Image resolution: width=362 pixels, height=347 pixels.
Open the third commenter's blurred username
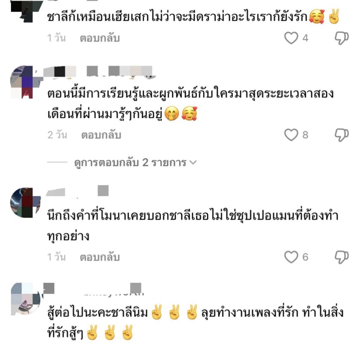[77, 191]
